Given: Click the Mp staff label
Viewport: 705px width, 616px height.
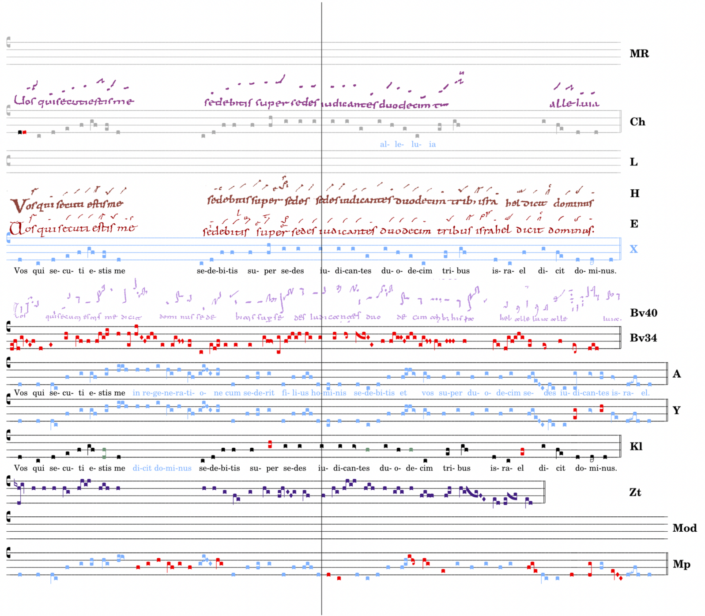Looking at the screenshot, I should pyautogui.click(x=681, y=564).
